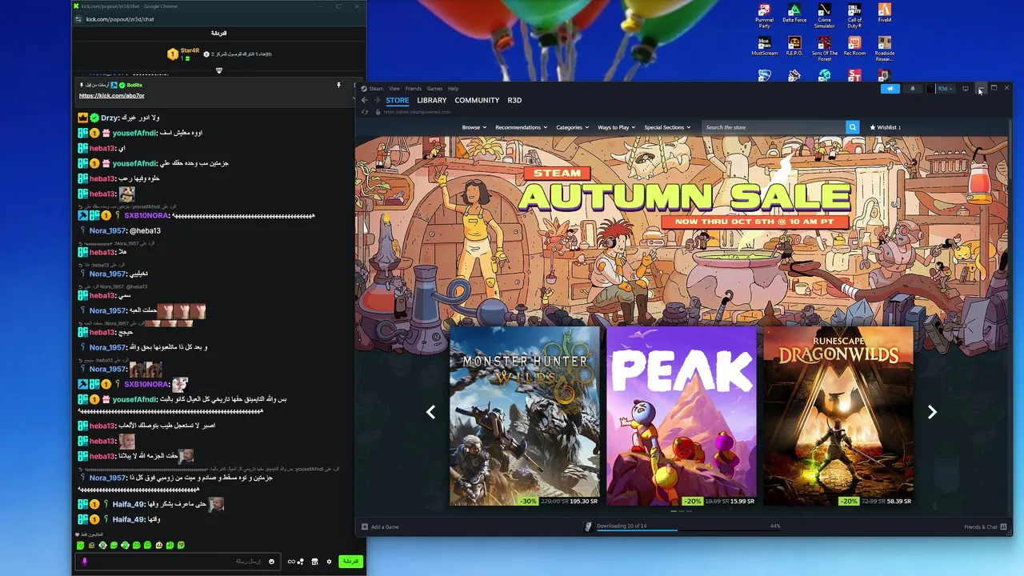Open the kick.com/abo7or pinned link
The height and width of the screenshot is (576, 1024).
(x=111, y=96)
